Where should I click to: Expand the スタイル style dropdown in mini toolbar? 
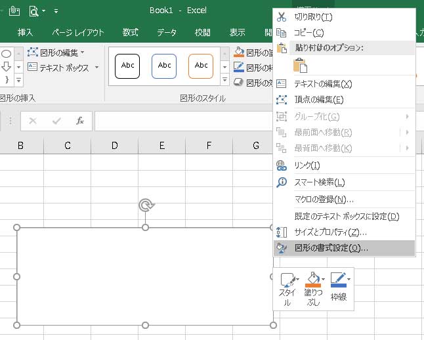coord(298,279)
